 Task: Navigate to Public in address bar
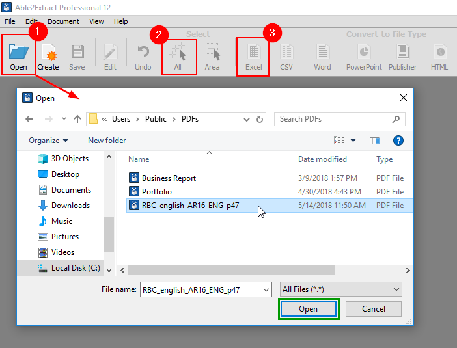[x=156, y=119]
